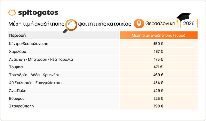
Task: Click the magnifying glass search icon
Action: click(70, 26)
